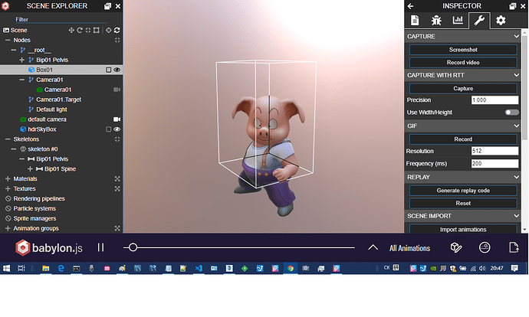Expand all under Skeletons section icon
This screenshot has width=529, height=317.
(117, 139)
